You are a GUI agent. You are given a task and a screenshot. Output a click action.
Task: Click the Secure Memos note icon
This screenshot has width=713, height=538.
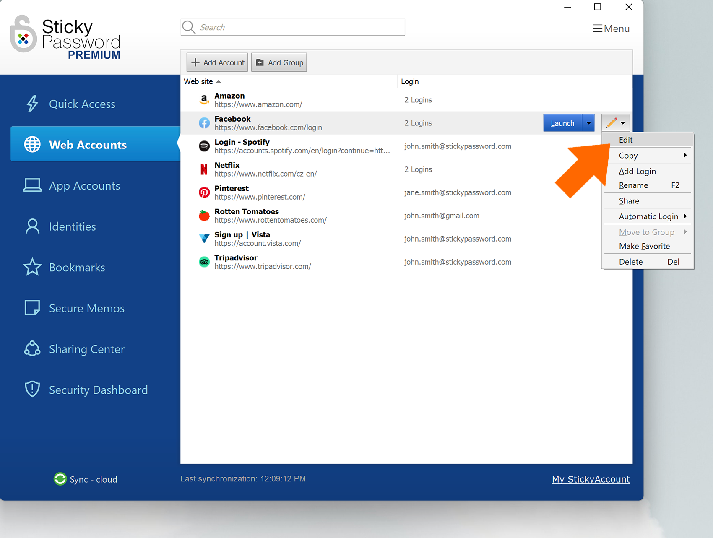coord(32,308)
